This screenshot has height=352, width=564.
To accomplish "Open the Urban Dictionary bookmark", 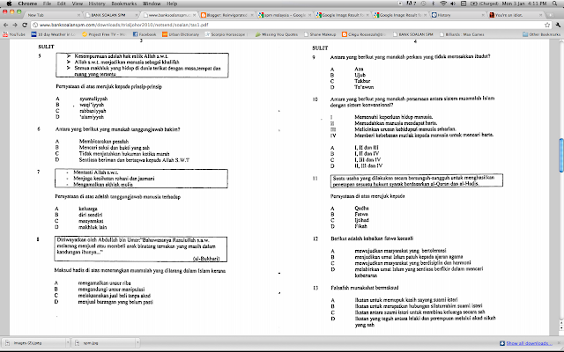I will click(x=181, y=34).
